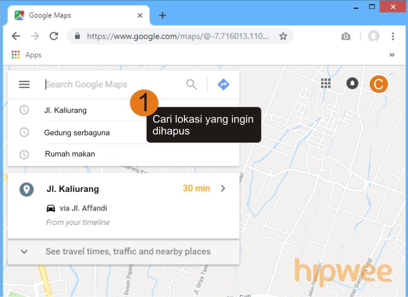
Task: Open the Directions icon next to search
Action: (223, 84)
